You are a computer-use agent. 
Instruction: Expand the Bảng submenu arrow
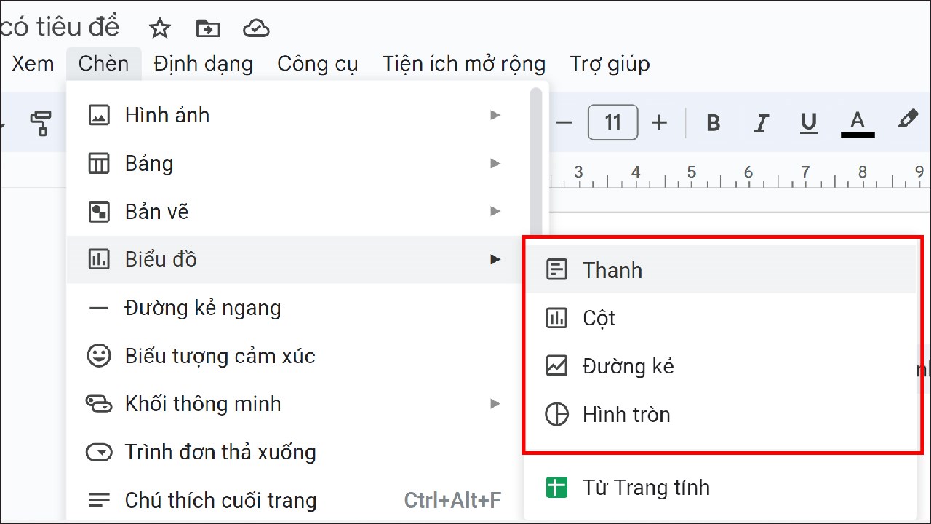click(495, 163)
